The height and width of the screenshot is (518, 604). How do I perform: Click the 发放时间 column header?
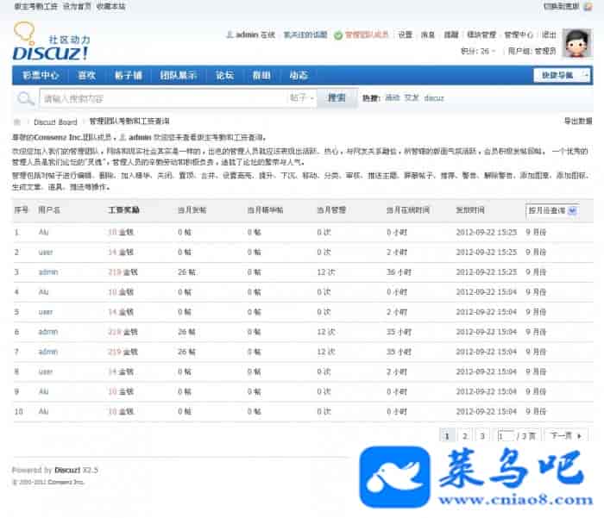click(470, 210)
